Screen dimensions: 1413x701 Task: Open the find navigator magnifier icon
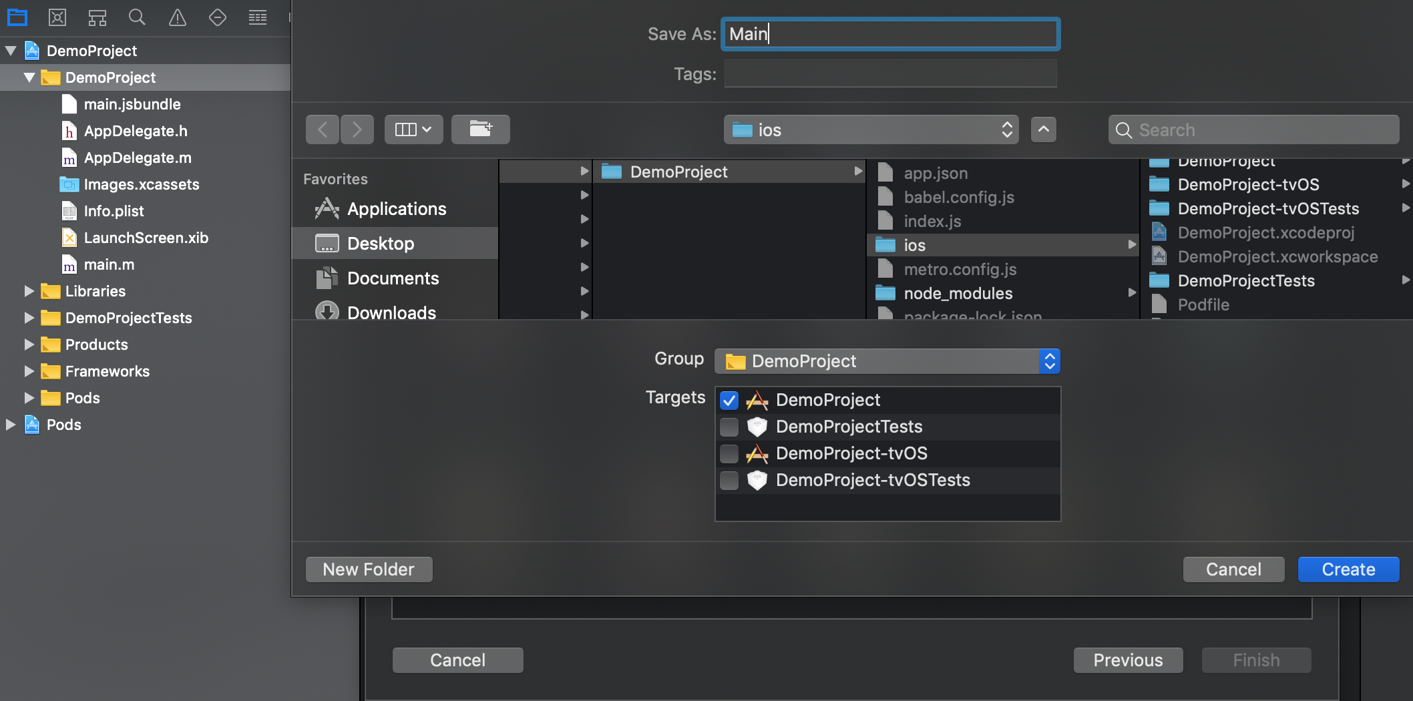137,17
